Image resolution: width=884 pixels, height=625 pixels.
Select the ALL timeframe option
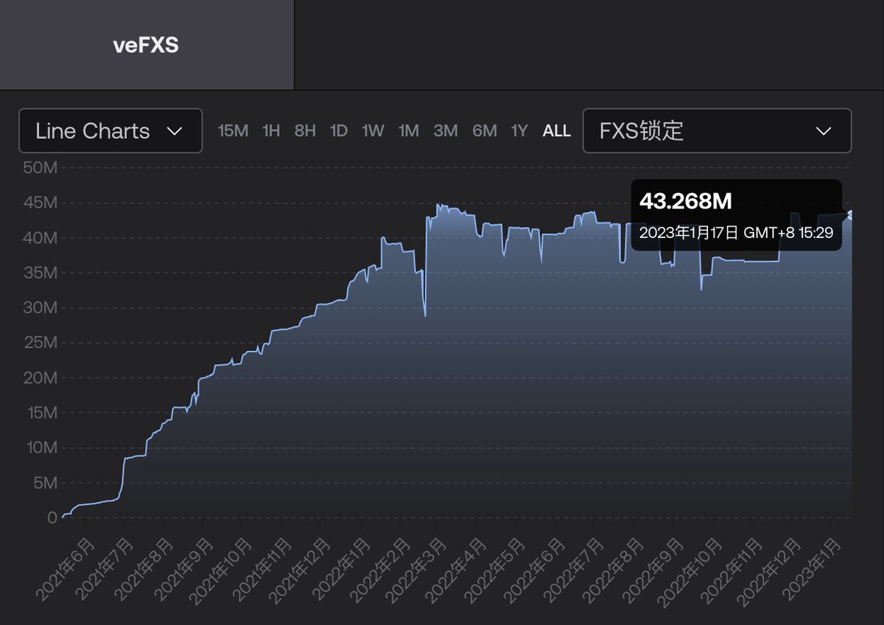coord(557,130)
